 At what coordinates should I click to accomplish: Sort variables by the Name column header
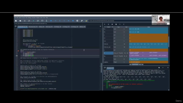click(x=109, y=27)
